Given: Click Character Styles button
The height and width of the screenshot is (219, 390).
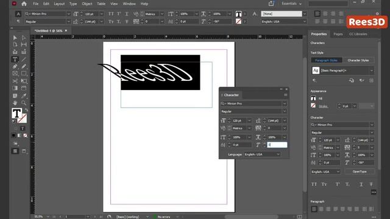Looking at the screenshot, I should (358, 60).
